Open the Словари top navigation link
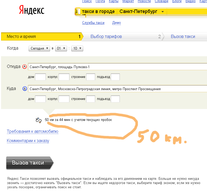The height and width of the screenshot is (192, 207). (161, 1)
